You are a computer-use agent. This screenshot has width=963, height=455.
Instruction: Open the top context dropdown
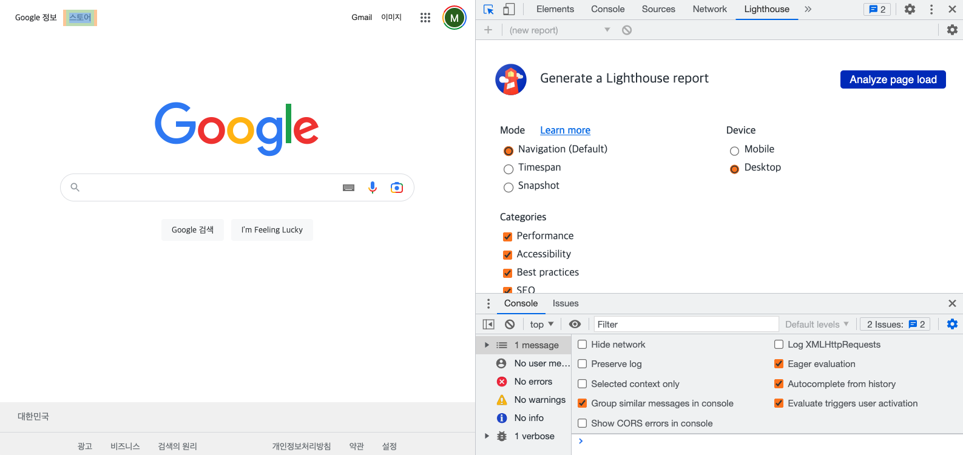click(541, 325)
